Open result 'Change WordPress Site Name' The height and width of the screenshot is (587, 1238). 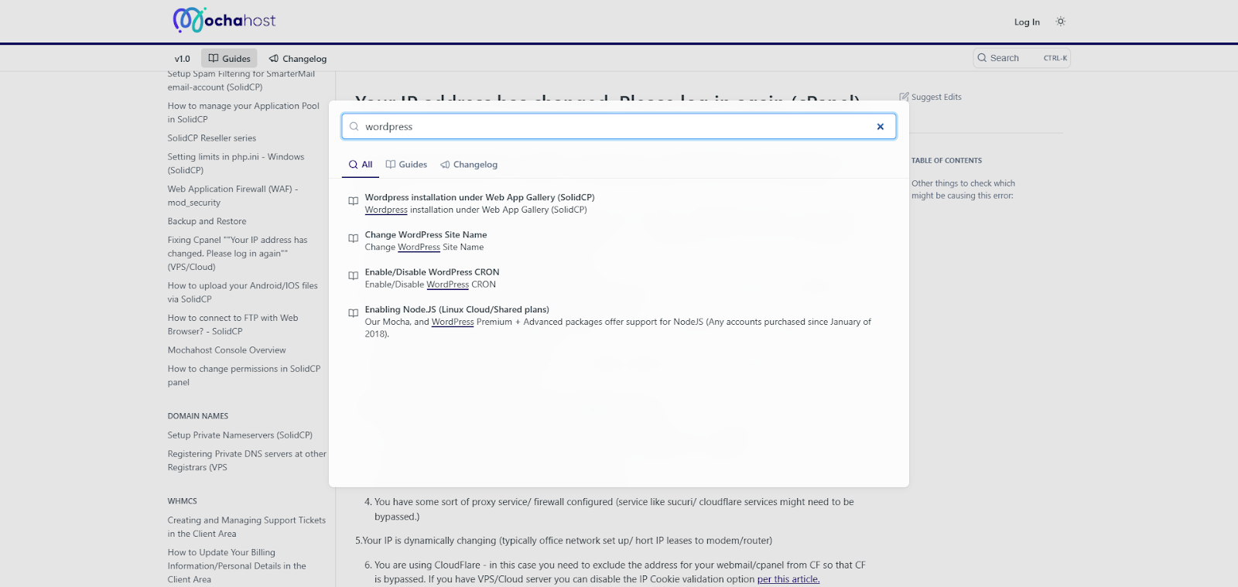pos(619,241)
